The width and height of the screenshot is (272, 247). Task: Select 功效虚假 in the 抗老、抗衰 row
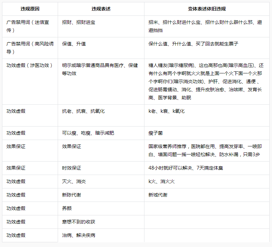pyautogui.click(x=30, y=115)
